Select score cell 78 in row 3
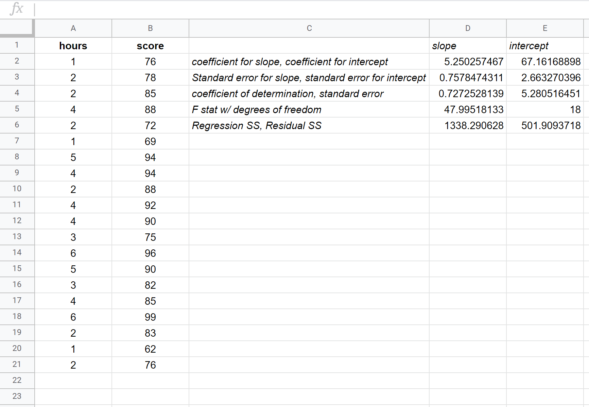Screen dimensions: 589x407 point(150,77)
